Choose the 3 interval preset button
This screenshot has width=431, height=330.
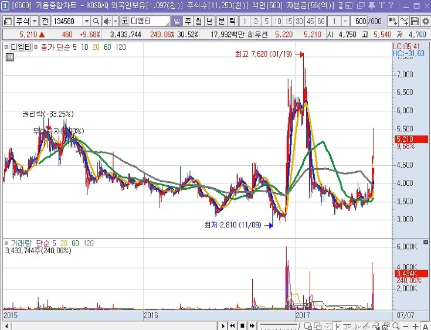click(256, 21)
